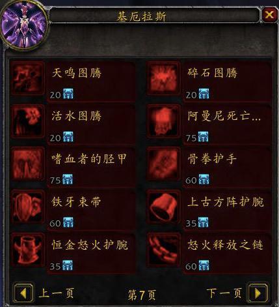
Task: Click the 阿曼尼死亡 item icon
Action: (163, 121)
